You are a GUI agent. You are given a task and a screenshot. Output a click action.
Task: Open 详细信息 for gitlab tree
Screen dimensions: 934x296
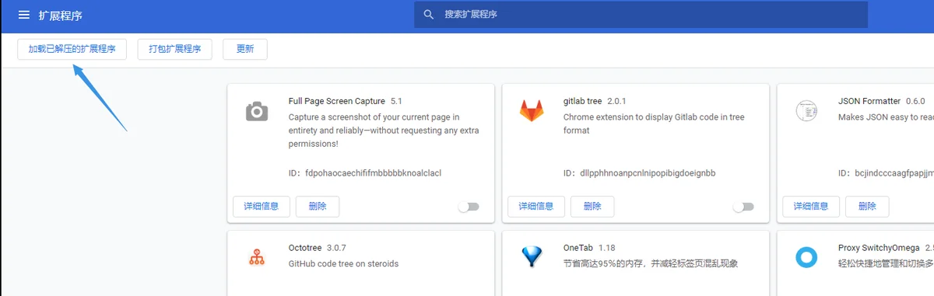coord(536,206)
